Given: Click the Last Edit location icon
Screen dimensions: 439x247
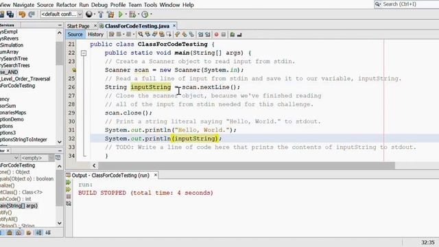Looking at the screenshot, I should [111, 34].
